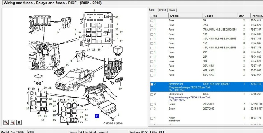Sort by the Part No. column header
The height and width of the screenshot is (133, 263).
point(257,16)
